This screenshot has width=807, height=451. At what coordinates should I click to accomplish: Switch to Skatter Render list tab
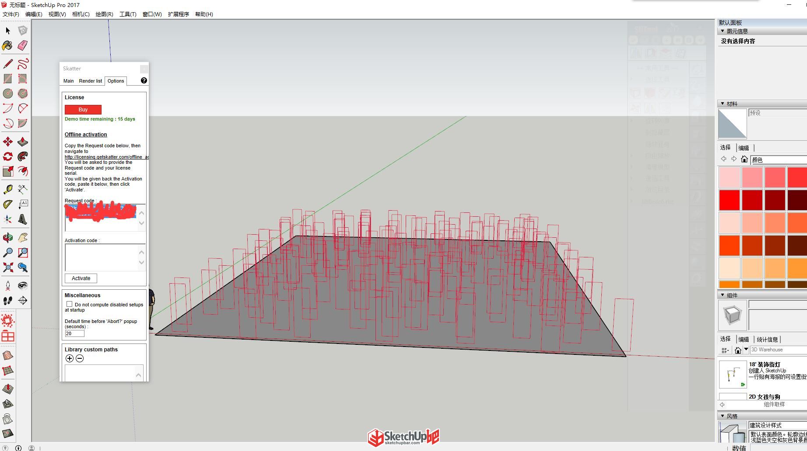[91, 81]
